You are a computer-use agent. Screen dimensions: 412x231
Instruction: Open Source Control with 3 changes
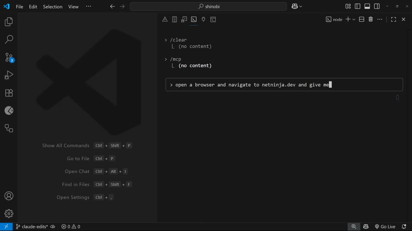[x=9, y=57]
